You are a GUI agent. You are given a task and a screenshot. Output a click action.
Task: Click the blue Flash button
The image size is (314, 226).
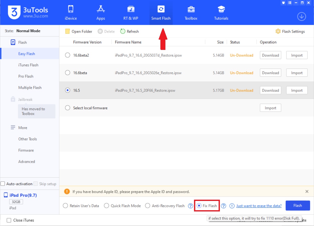(x=298, y=205)
